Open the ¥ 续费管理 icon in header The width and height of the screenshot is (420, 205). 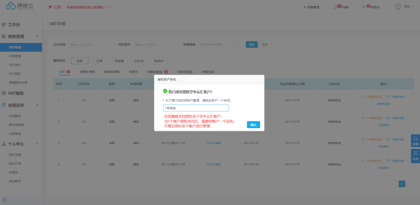click(305, 7)
